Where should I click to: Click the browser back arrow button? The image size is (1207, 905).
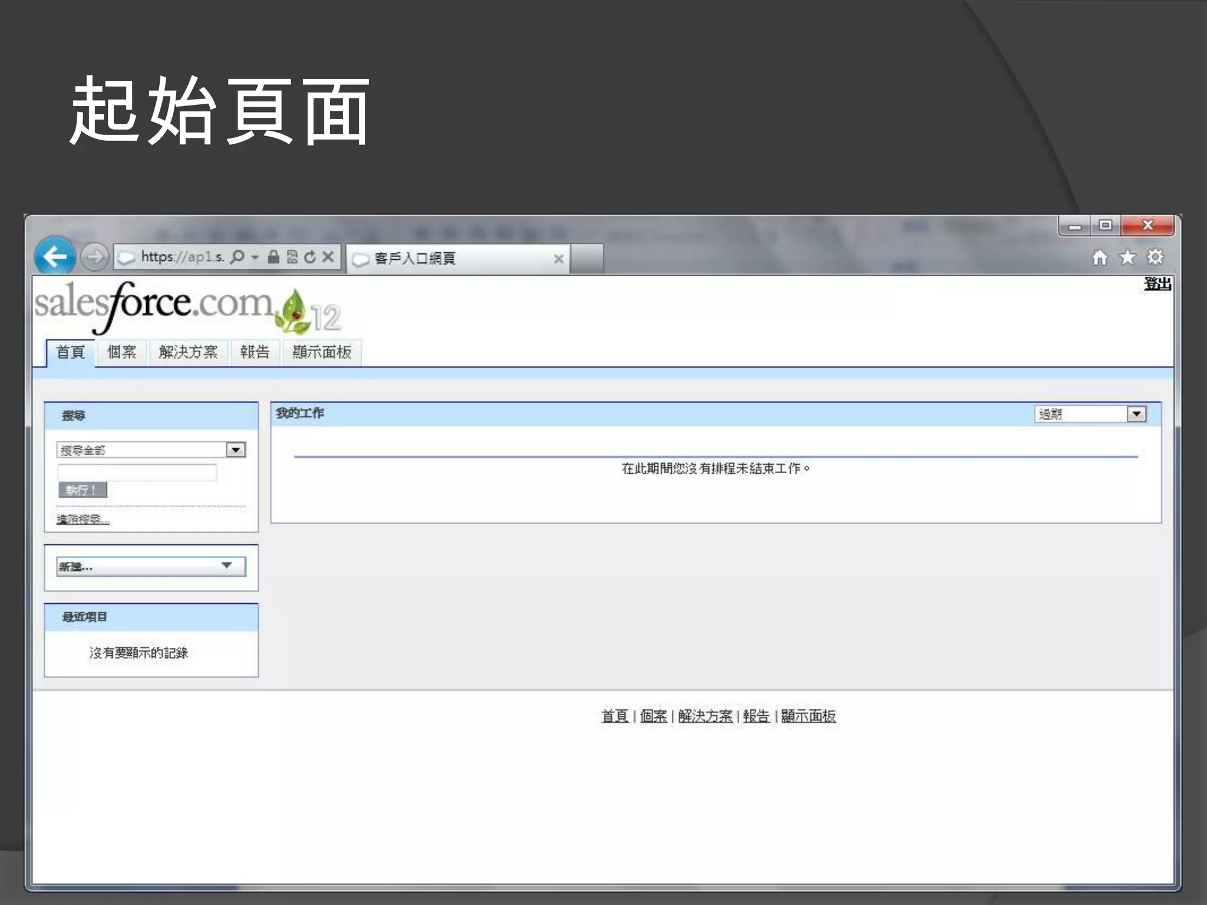(55, 256)
